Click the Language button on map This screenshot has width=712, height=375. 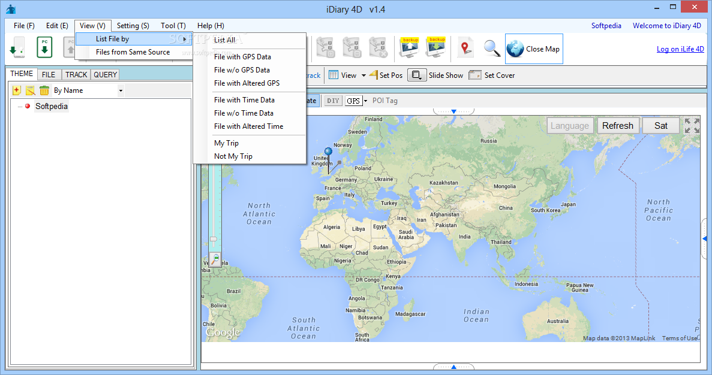(x=569, y=126)
